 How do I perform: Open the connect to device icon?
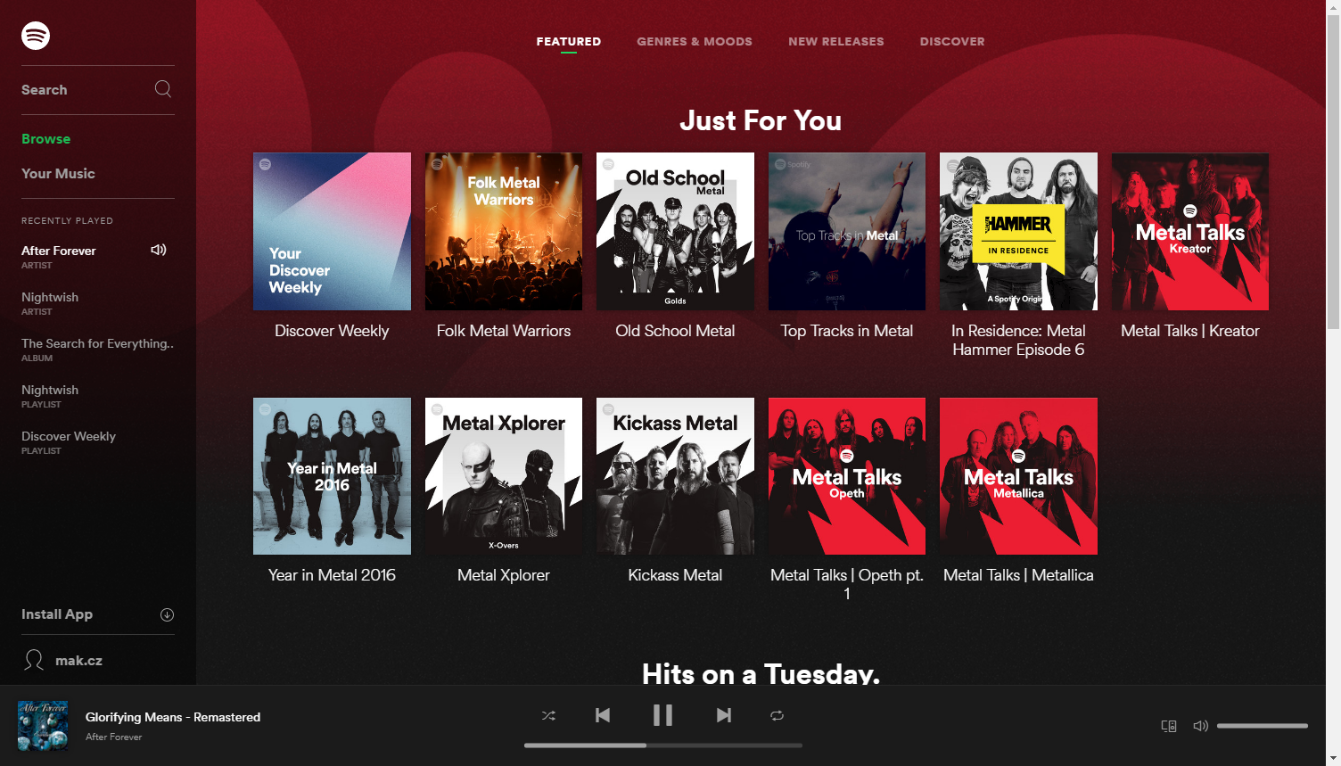pyautogui.click(x=1169, y=726)
